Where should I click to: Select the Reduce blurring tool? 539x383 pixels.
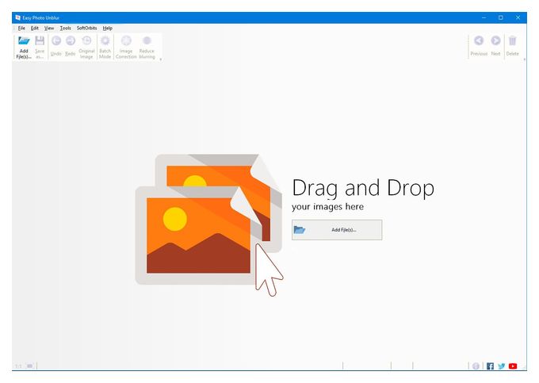click(147, 47)
